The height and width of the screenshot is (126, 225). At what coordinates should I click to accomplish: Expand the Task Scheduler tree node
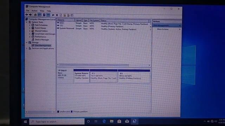pos(30,25)
